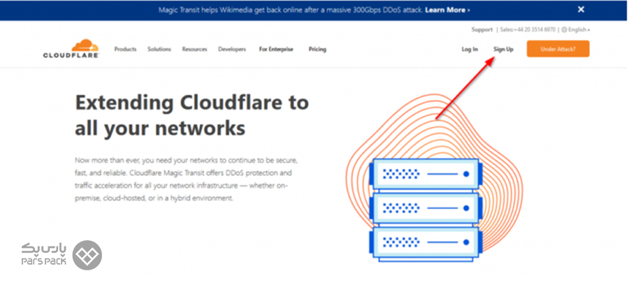Click the Log In link
Image resolution: width=629 pixels, height=294 pixels.
click(x=470, y=49)
